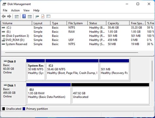155x118 pixels.
Task: Click the '50 MB' capacity cell
Action: point(112,44)
